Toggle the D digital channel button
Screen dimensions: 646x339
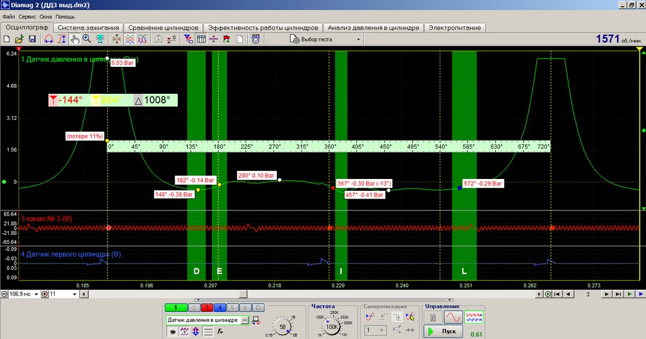click(x=258, y=307)
